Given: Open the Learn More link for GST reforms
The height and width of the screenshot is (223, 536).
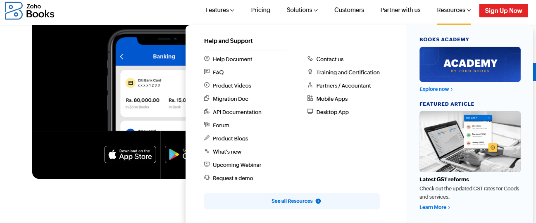Looking at the screenshot, I should pyautogui.click(x=435, y=207).
